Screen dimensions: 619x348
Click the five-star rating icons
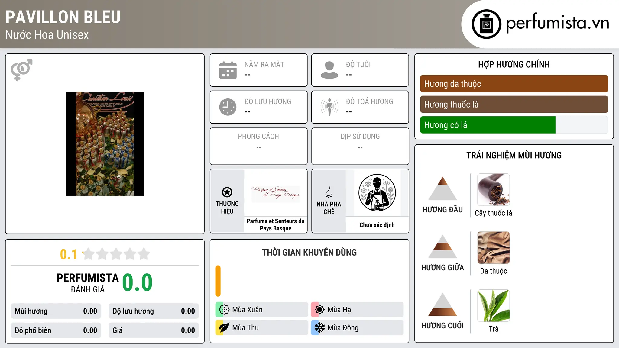(116, 254)
